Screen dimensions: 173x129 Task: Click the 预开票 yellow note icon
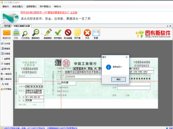[78, 32]
